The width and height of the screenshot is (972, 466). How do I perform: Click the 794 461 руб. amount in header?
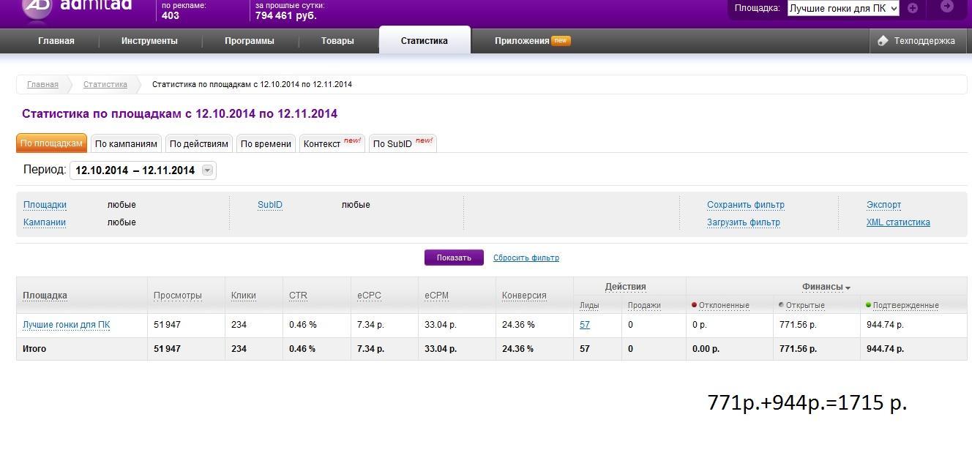coord(286,15)
